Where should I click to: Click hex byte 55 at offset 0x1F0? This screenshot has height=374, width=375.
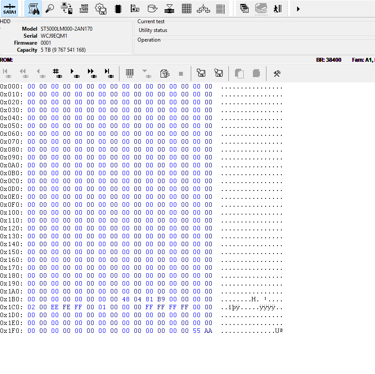pos(197,331)
